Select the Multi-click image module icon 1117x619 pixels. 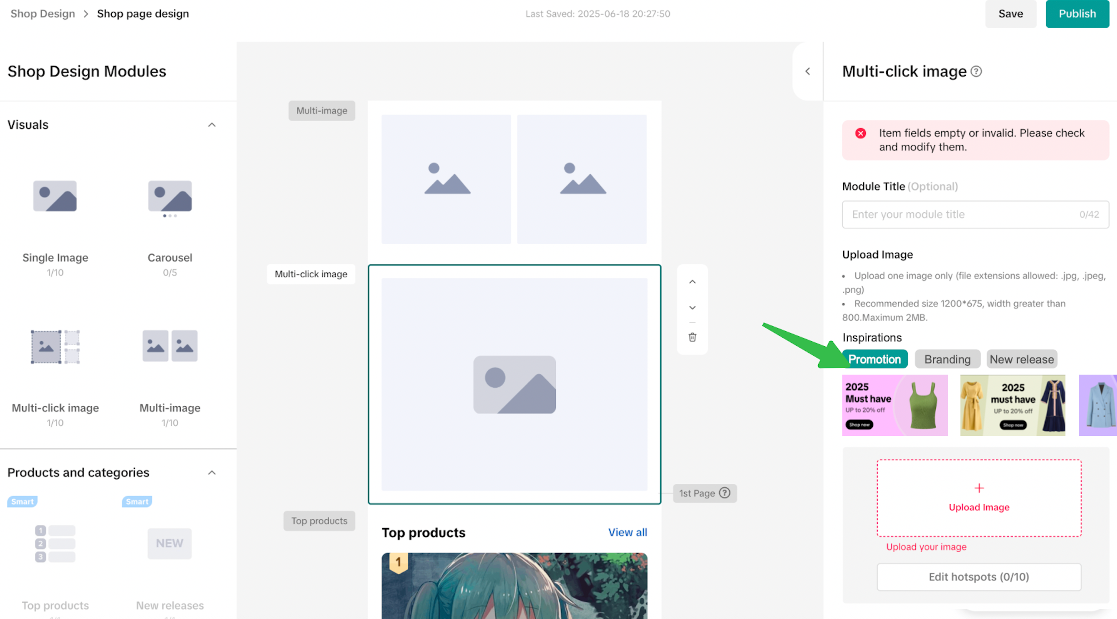pyautogui.click(x=55, y=347)
